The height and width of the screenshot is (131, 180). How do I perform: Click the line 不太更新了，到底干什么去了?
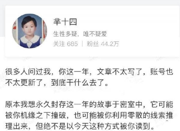coord(57,83)
